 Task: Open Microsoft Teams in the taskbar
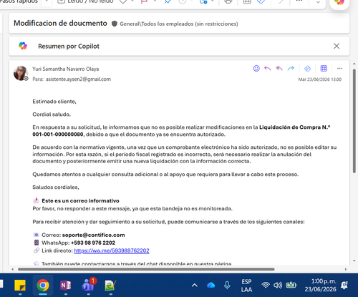pos(89,285)
